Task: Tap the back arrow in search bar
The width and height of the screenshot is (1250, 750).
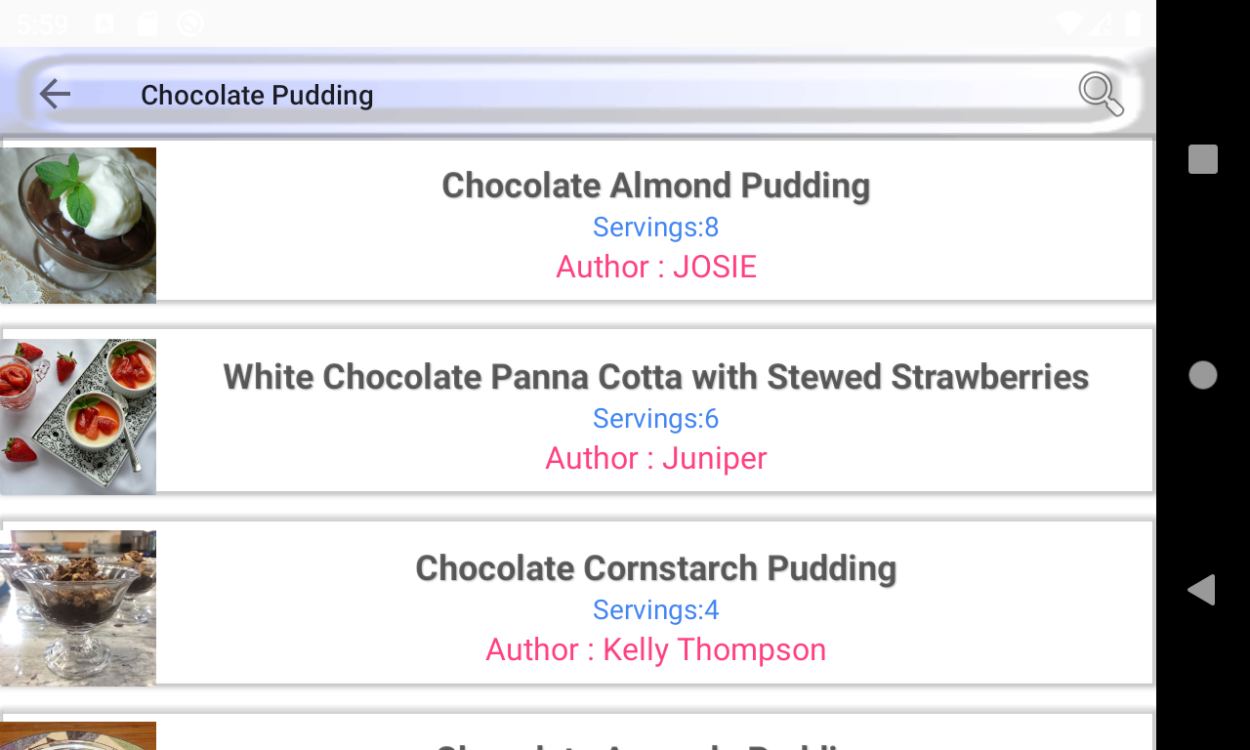Action: coord(55,94)
